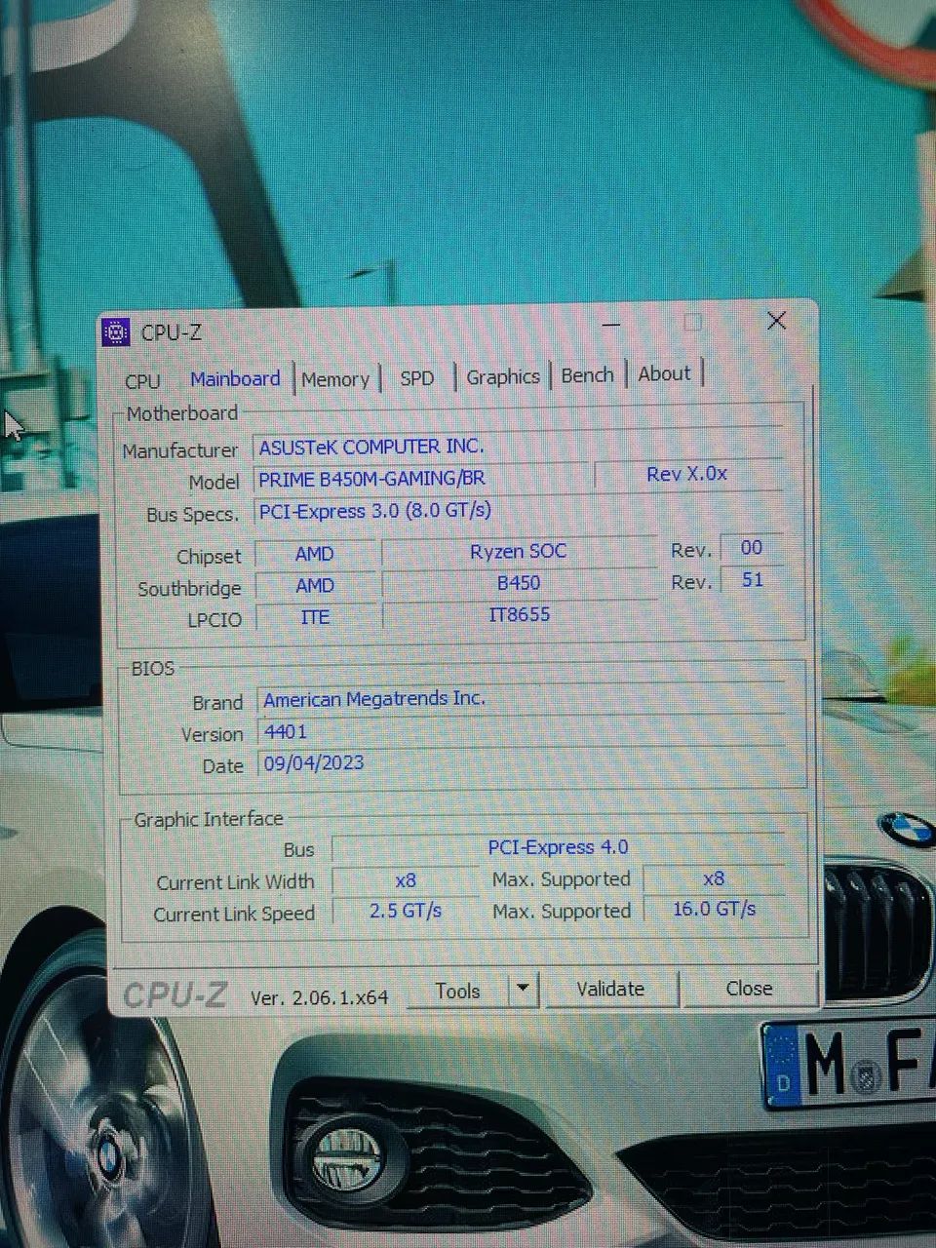Click LPCIO value IT8655
The width and height of the screenshot is (936, 1248).
pyautogui.click(x=519, y=614)
